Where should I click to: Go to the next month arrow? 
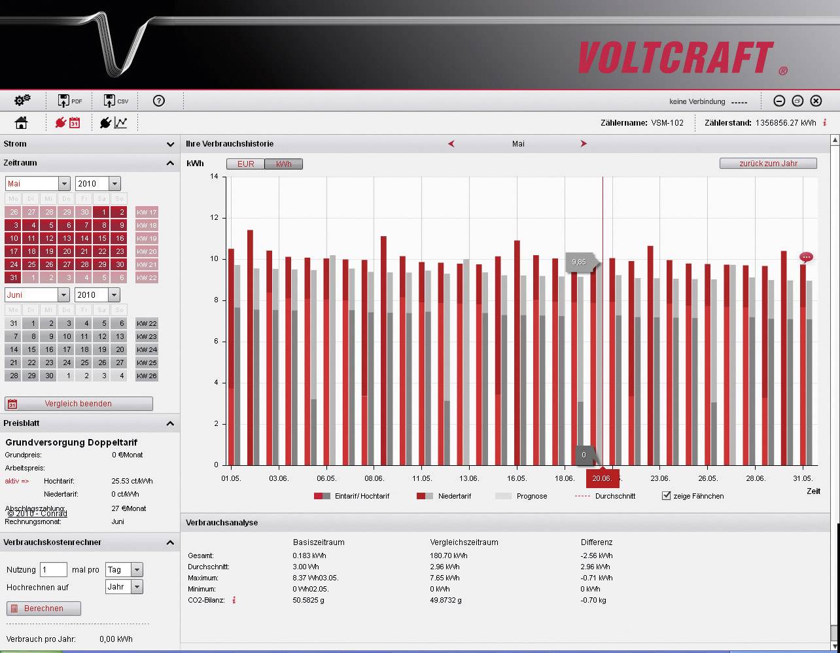(584, 143)
